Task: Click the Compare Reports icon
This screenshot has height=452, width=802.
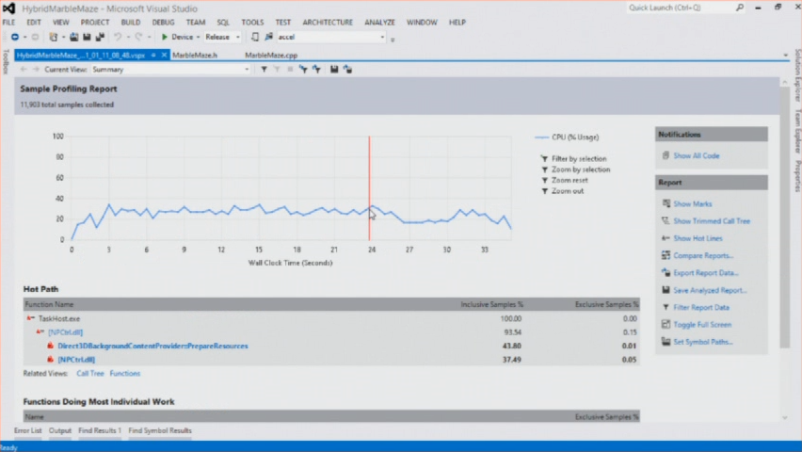Action: (x=666, y=255)
